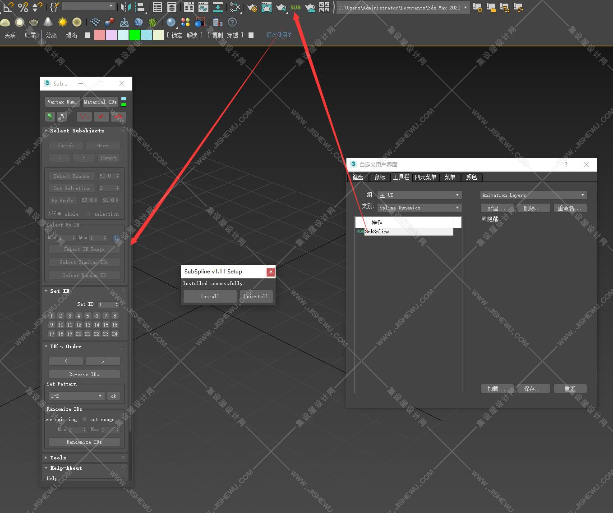Click the gray cone icon
Screen dimensions: 613x513
click(x=48, y=22)
